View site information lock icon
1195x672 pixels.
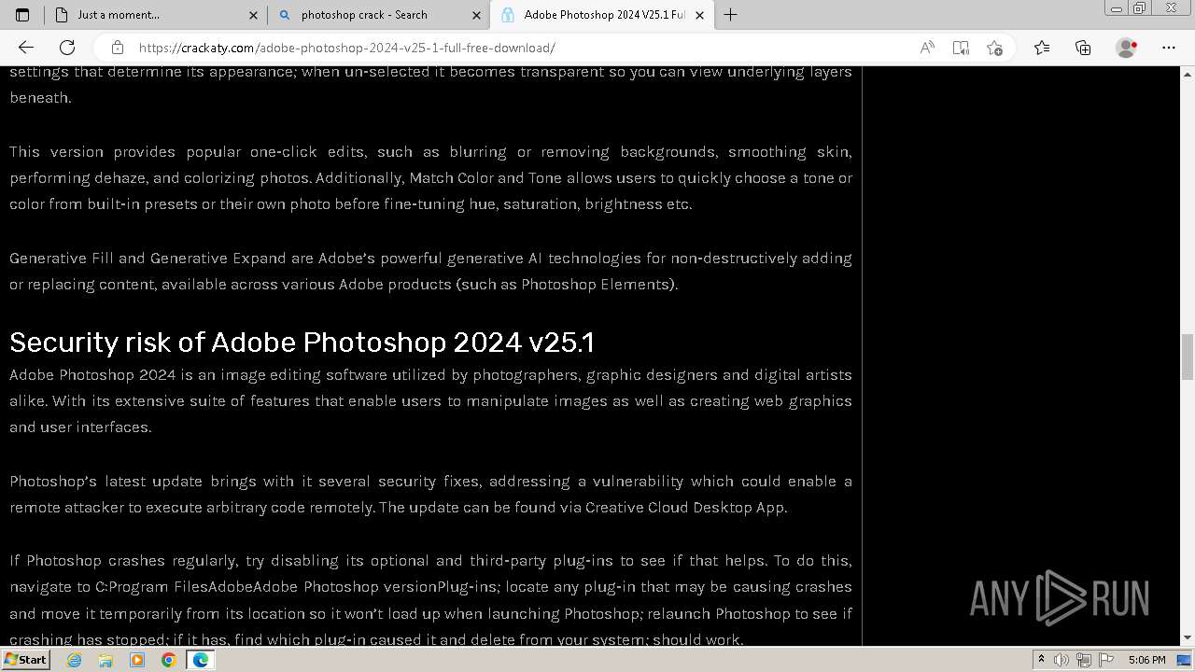click(x=118, y=48)
